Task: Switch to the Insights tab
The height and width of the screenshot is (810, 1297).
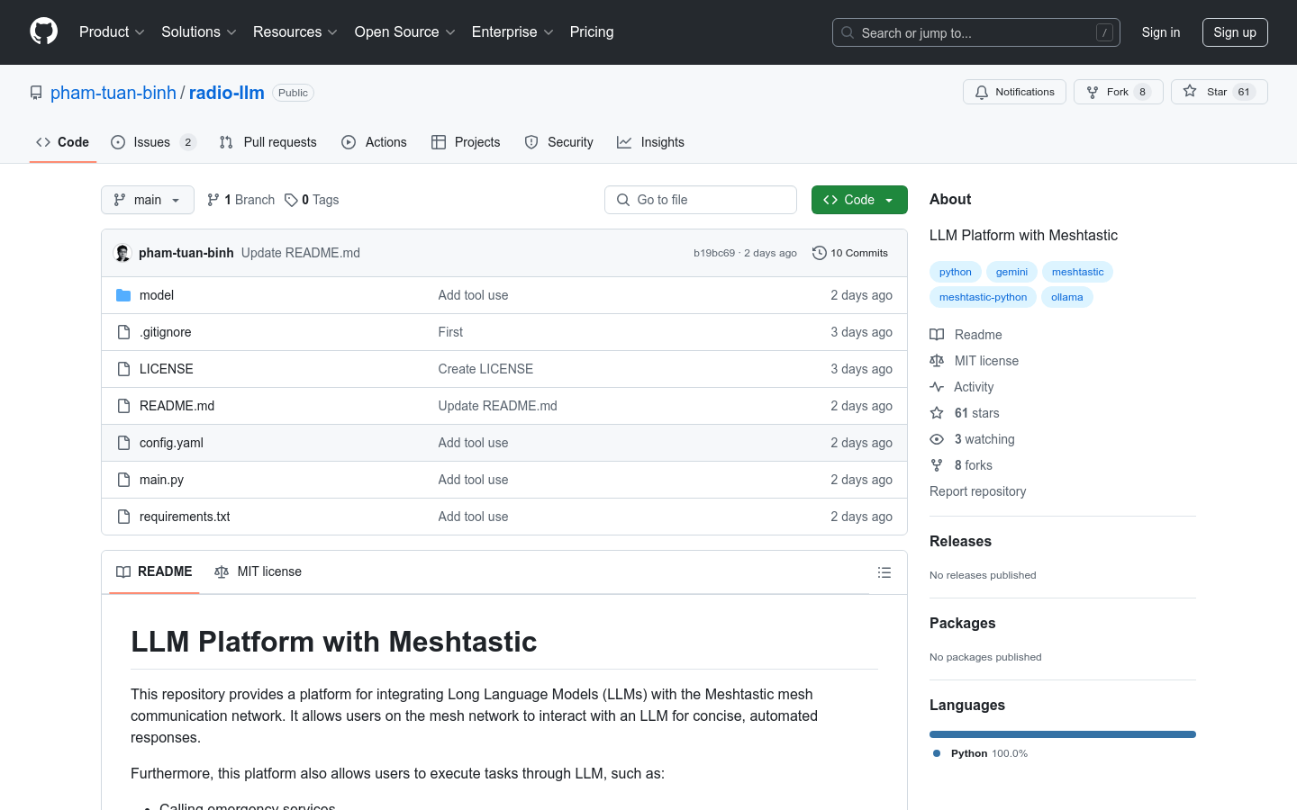Action: click(650, 142)
